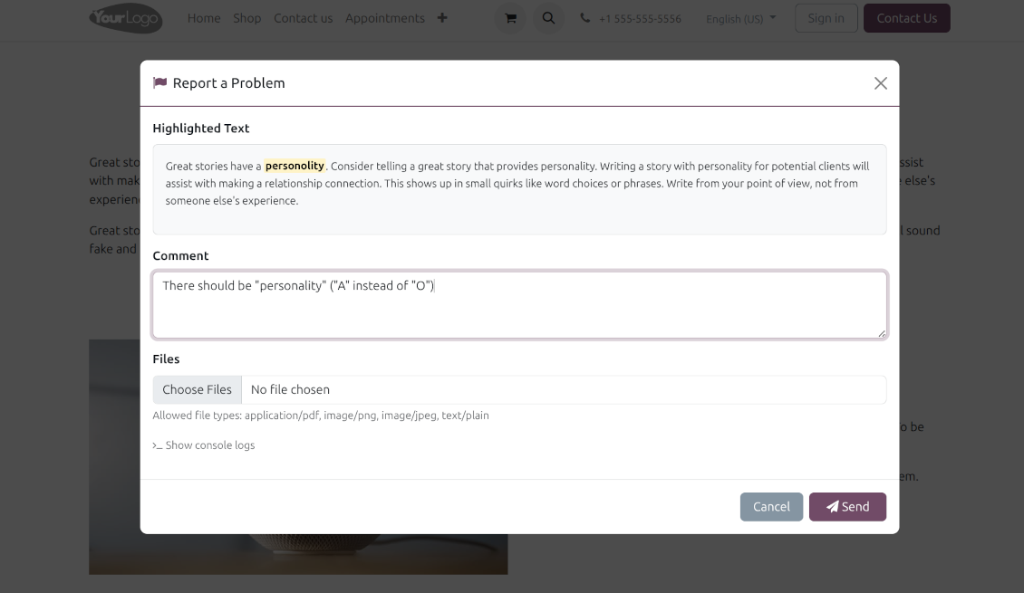Expand Show console logs
1024x593 pixels.
[210, 445]
